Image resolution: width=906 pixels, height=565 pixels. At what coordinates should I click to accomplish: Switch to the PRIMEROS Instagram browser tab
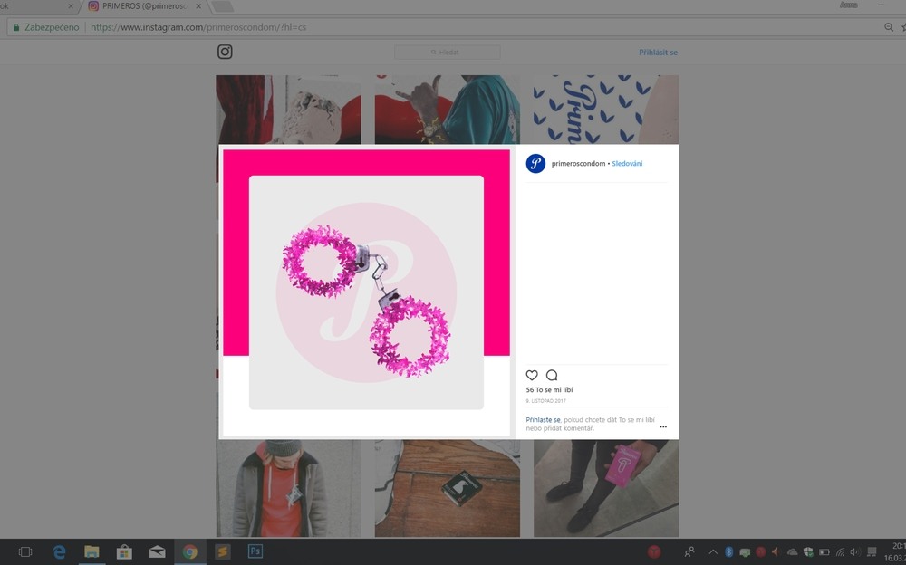(145, 6)
